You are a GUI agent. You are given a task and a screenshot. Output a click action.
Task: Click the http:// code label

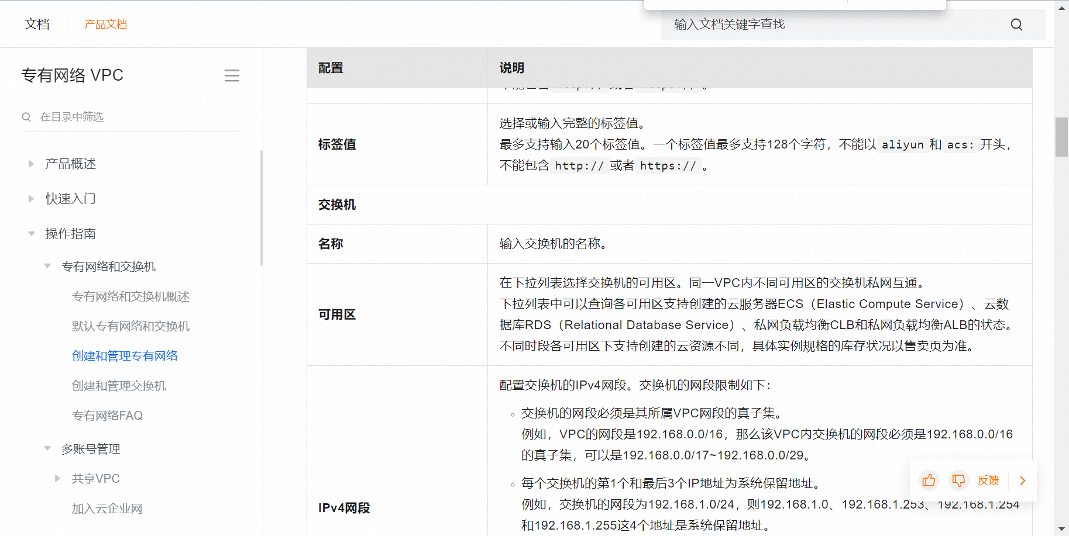(x=579, y=165)
